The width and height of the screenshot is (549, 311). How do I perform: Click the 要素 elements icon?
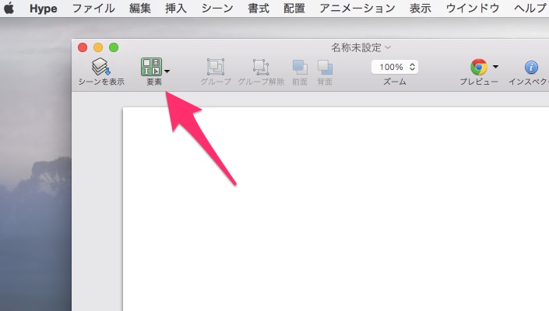coord(151,67)
